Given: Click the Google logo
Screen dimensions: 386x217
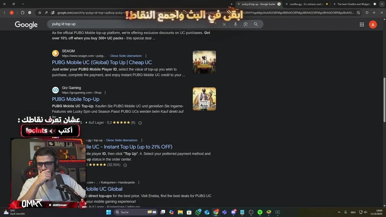Looking at the screenshot, I should pyautogui.click(x=26, y=25).
